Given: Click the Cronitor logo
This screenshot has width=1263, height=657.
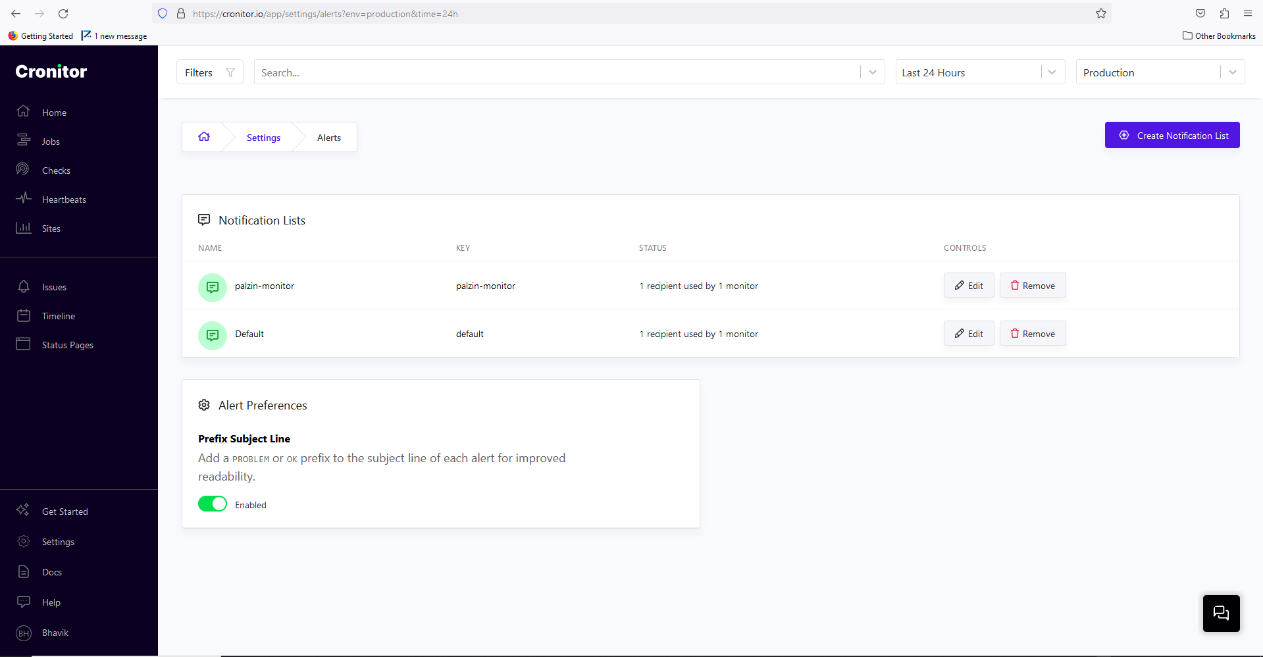Looking at the screenshot, I should coord(51,71).
